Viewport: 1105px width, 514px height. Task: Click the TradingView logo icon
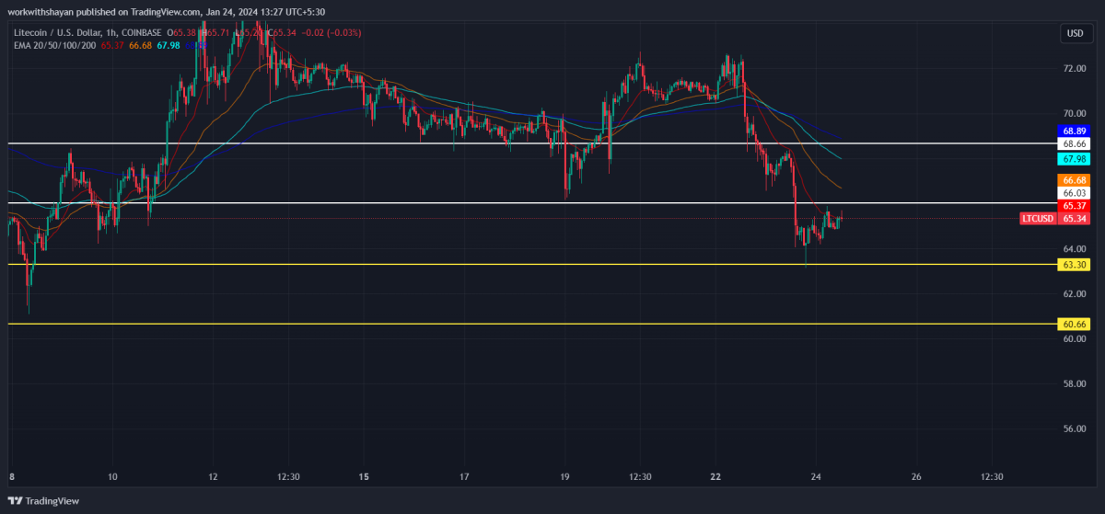(16, 500)
